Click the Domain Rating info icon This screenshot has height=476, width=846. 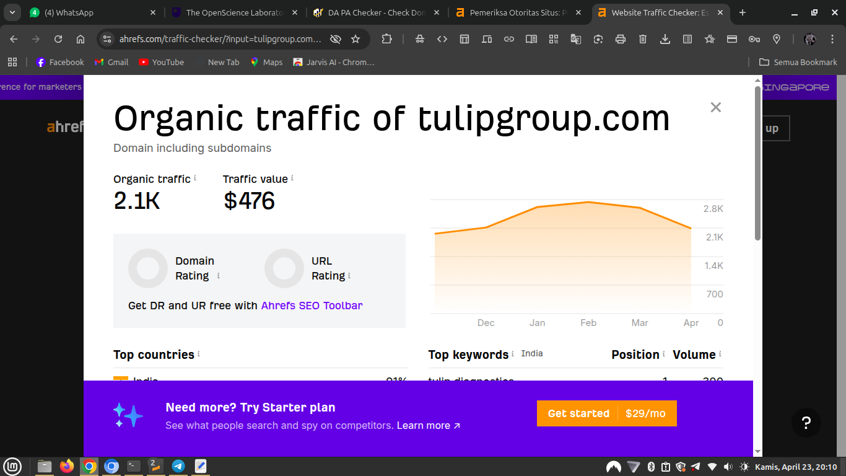coord(219,276)
